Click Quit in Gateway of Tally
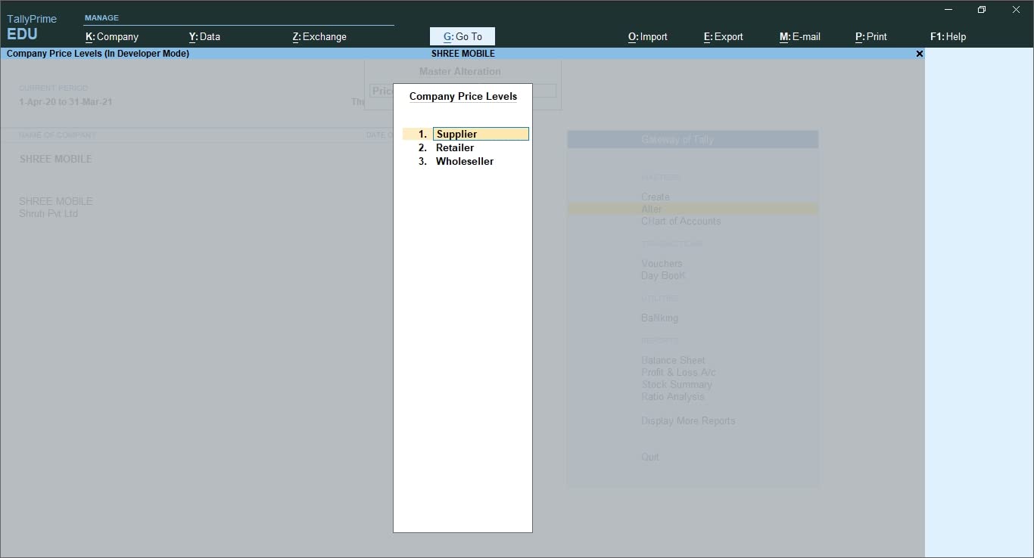 pos(649,457)
